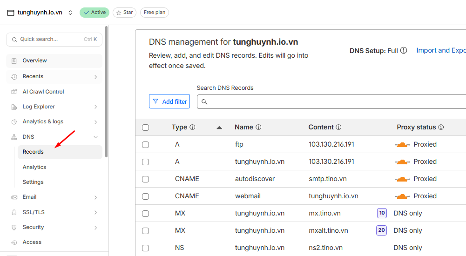Select the autodiscover CNAME checkbox

145,179
